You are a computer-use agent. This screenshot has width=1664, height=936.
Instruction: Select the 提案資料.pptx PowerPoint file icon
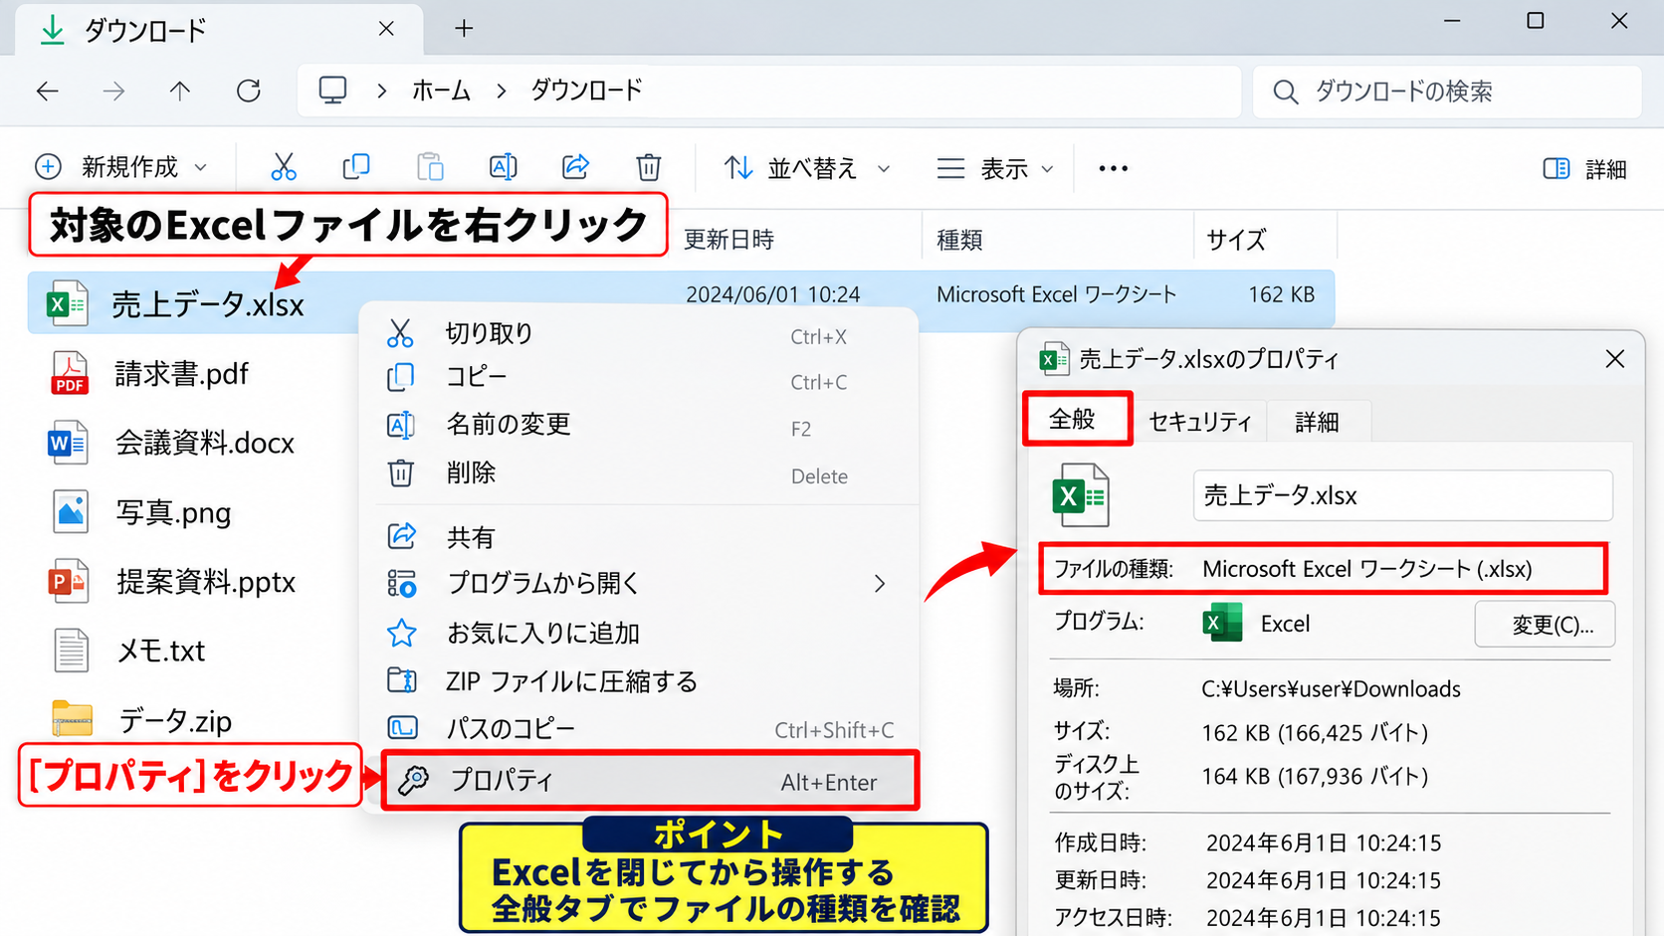pos(68,582)
